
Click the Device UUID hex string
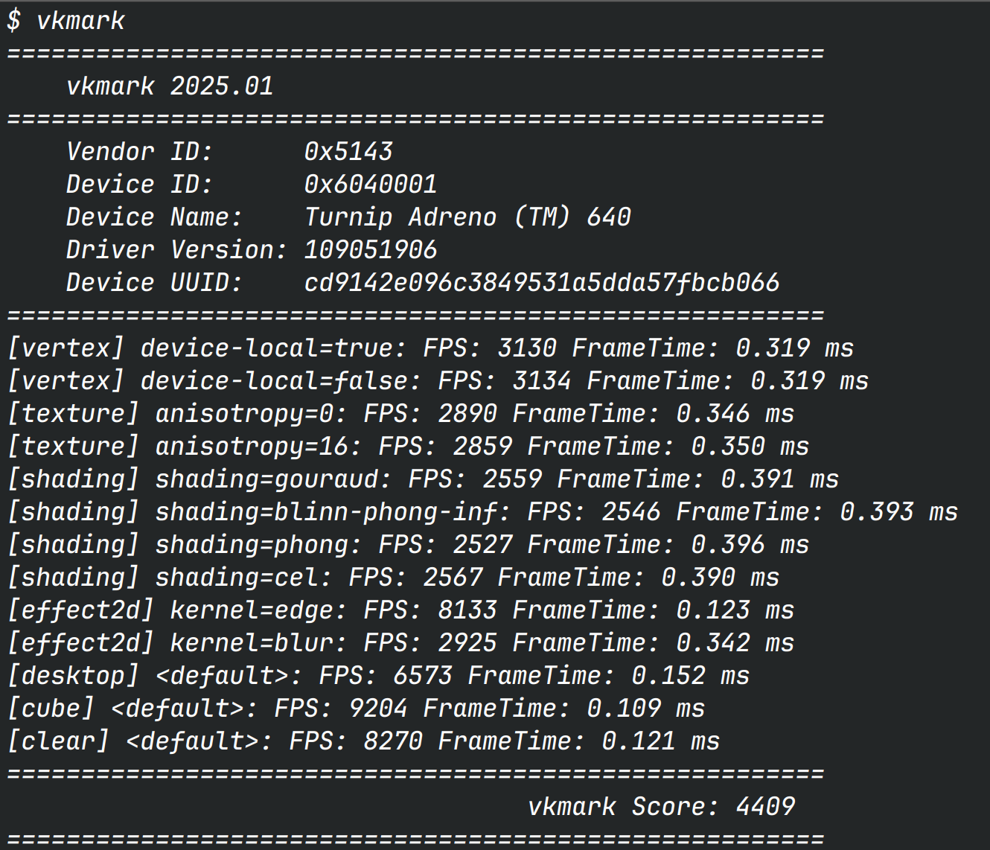click(541, 283)
